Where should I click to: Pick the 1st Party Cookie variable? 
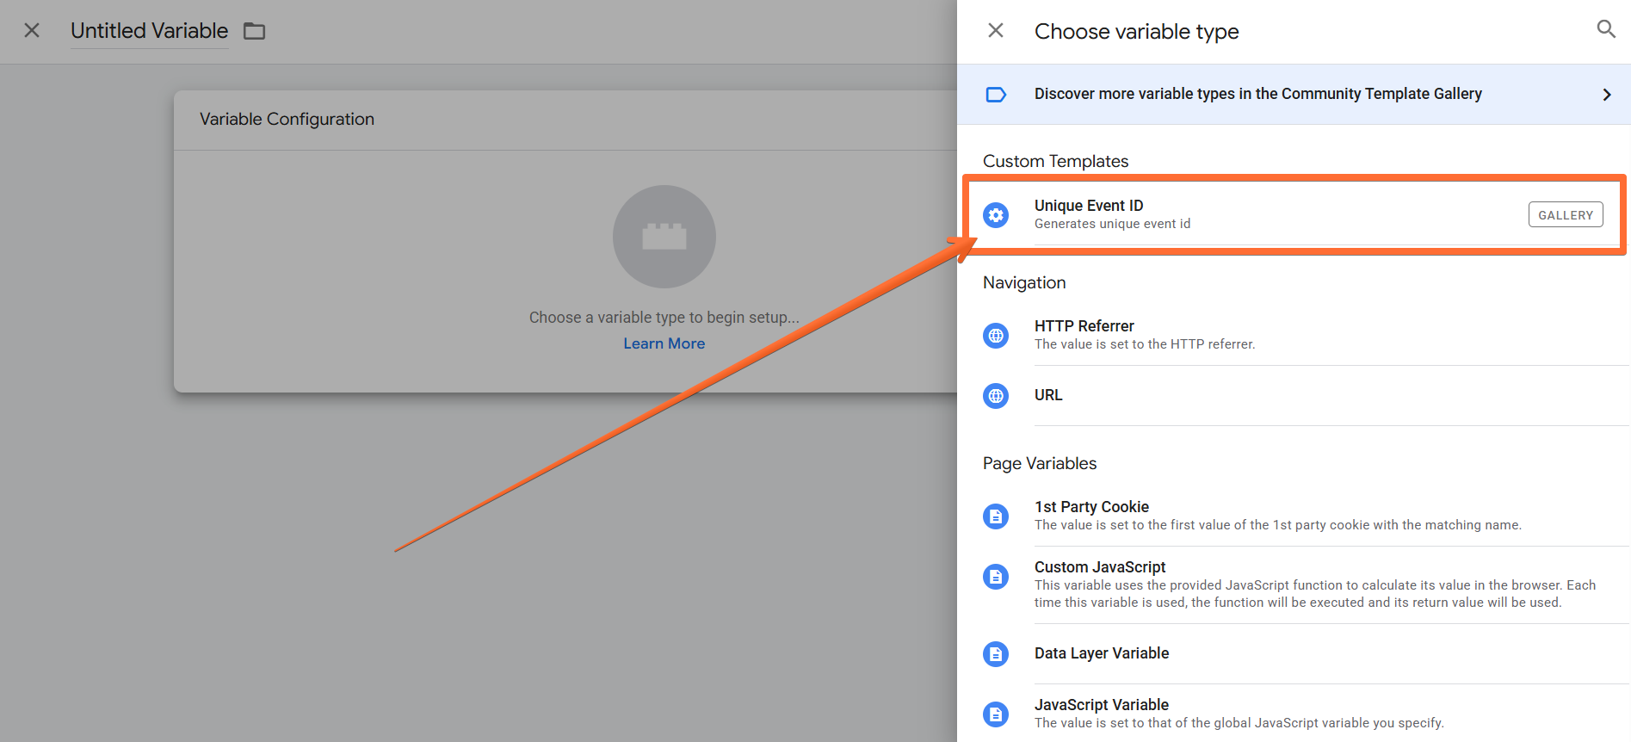click(1294, 516)
